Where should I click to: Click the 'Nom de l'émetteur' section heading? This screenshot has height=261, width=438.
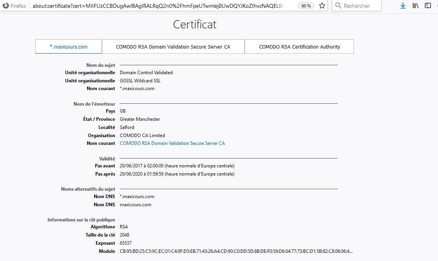click(x=94, y=104)
